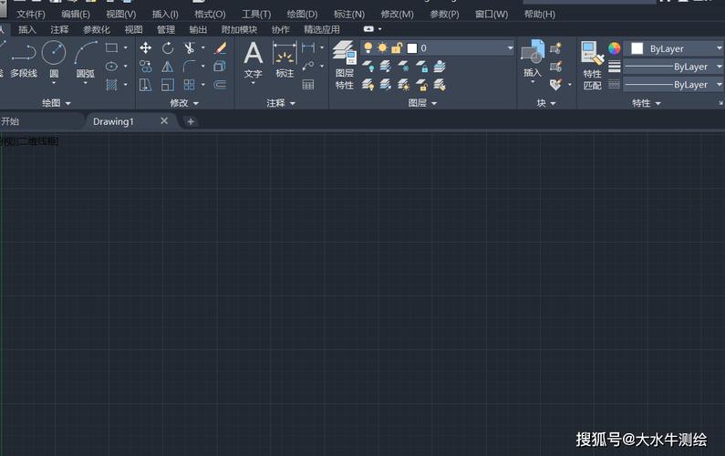Toggle the layer freeze sun icon
725x456 pixels.
382,47
